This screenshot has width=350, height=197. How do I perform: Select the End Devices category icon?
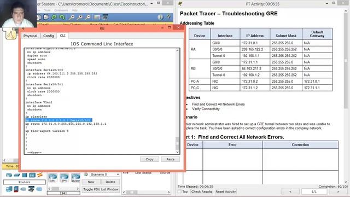point(9,189)
